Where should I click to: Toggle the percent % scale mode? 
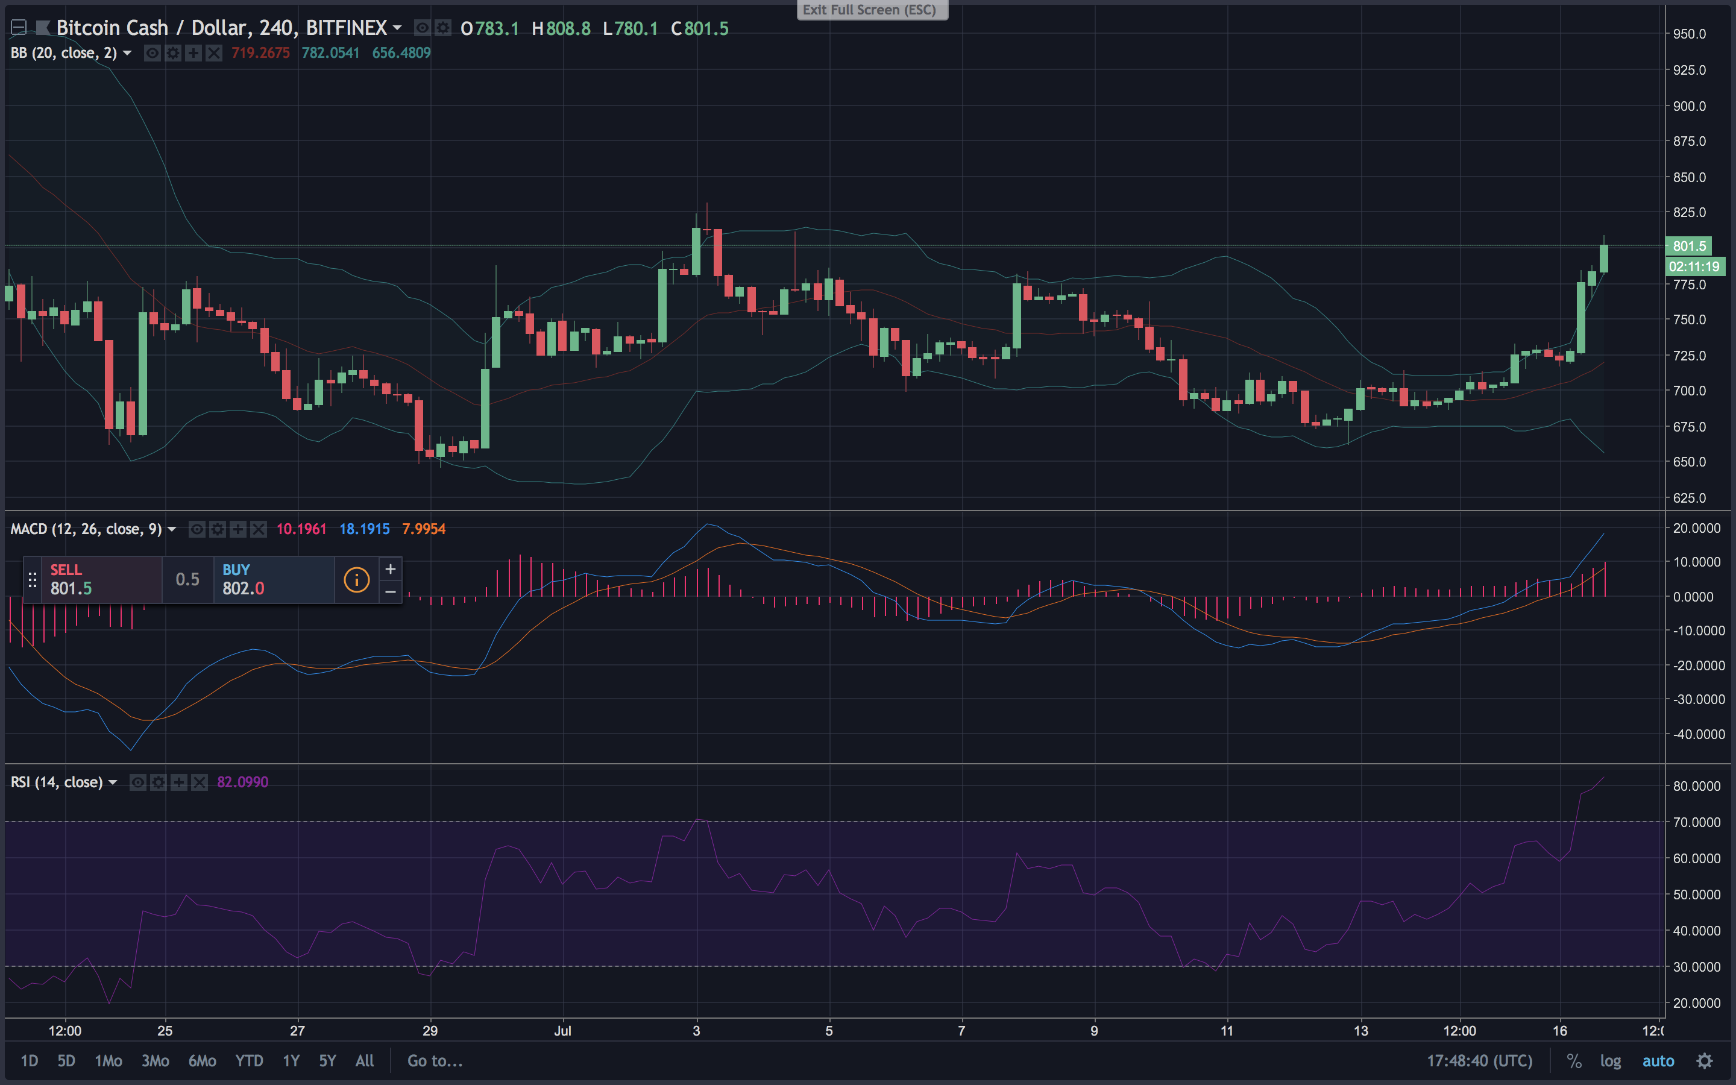(x=1574, y=1061)
